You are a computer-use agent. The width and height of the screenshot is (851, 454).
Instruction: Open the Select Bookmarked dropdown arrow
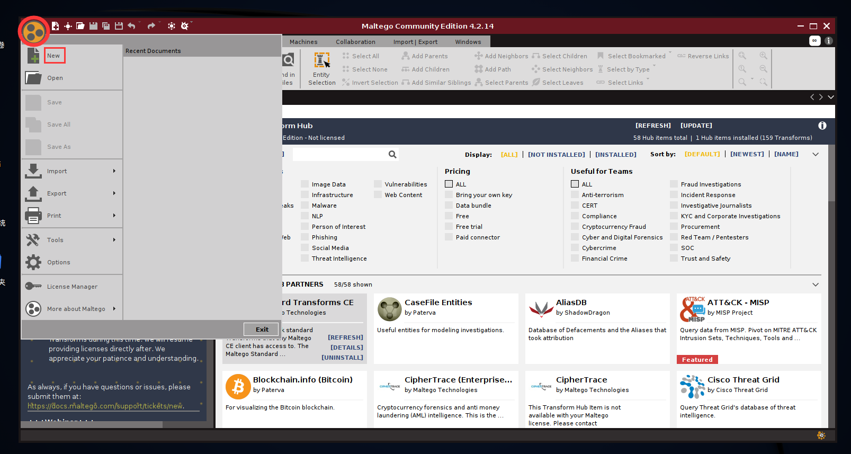point(670,52)
